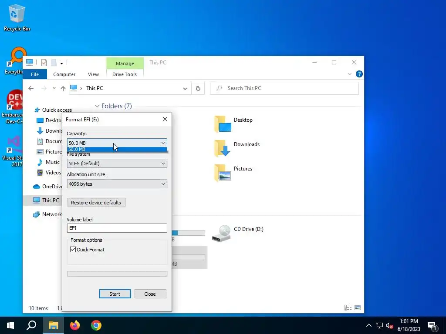
Task: Close the Format EFI dialog with X
Action: 165,119
